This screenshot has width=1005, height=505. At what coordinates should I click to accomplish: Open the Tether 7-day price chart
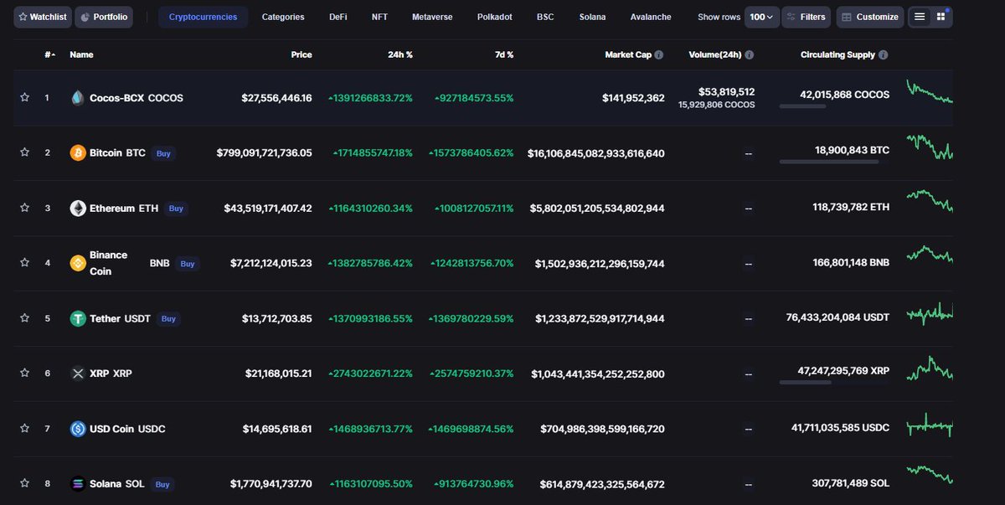(930, 314)
